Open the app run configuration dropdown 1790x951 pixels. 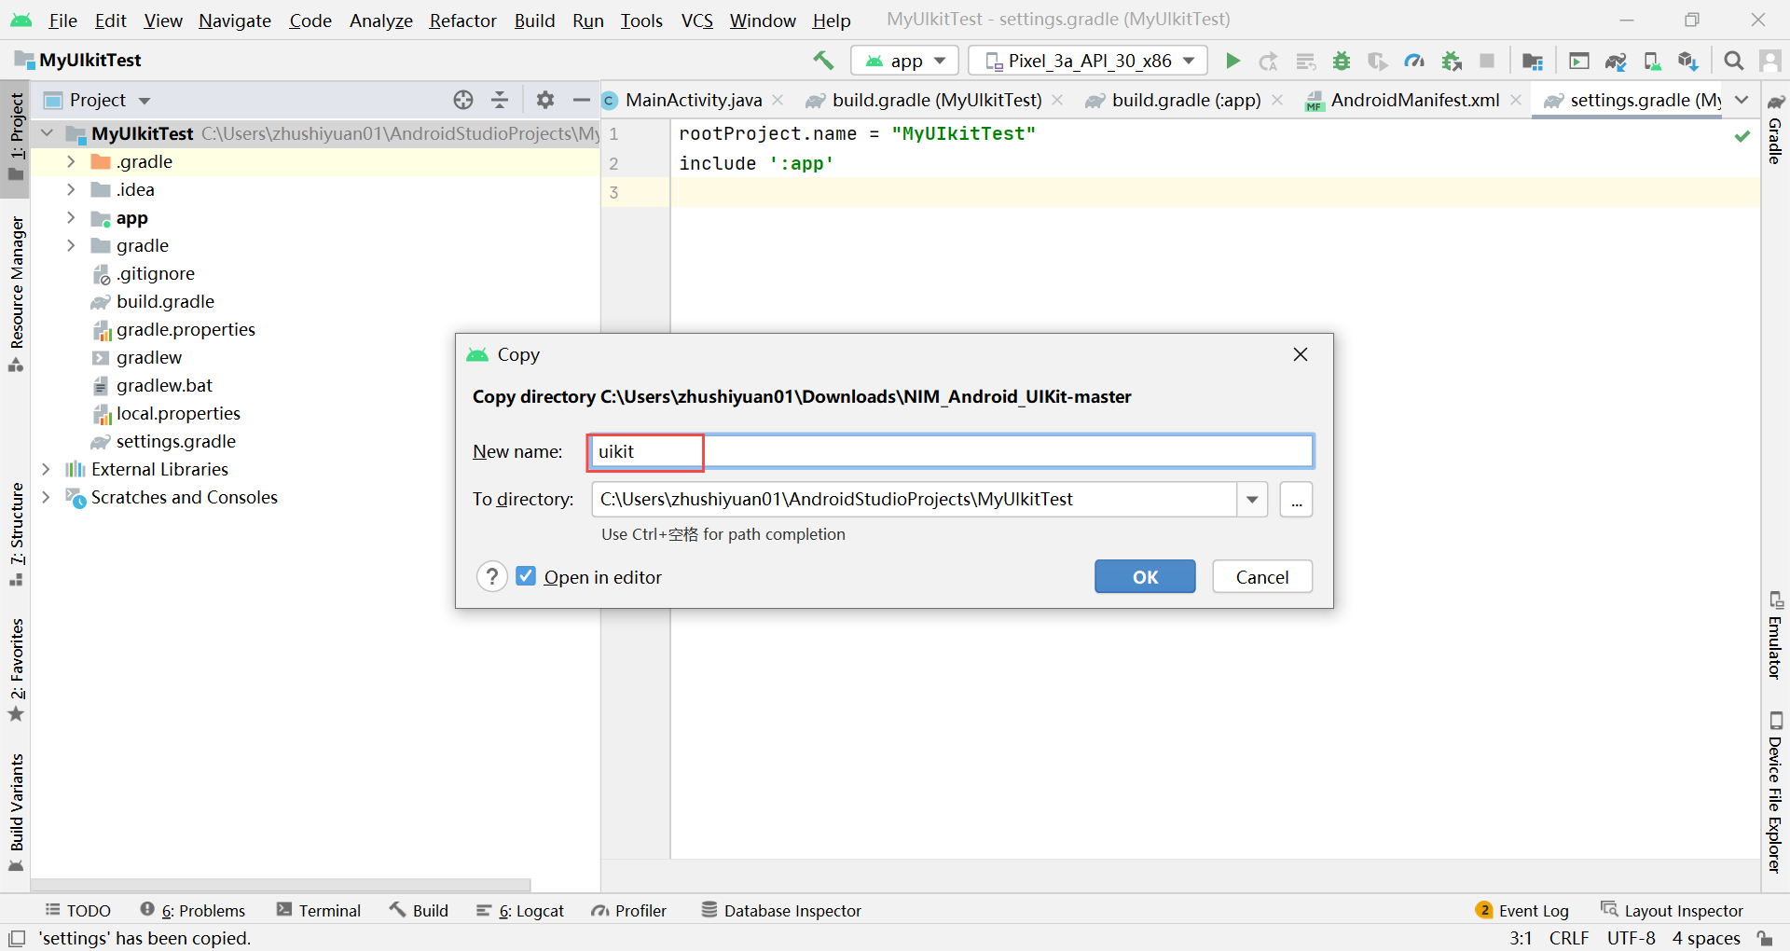(x=904, y=61)
